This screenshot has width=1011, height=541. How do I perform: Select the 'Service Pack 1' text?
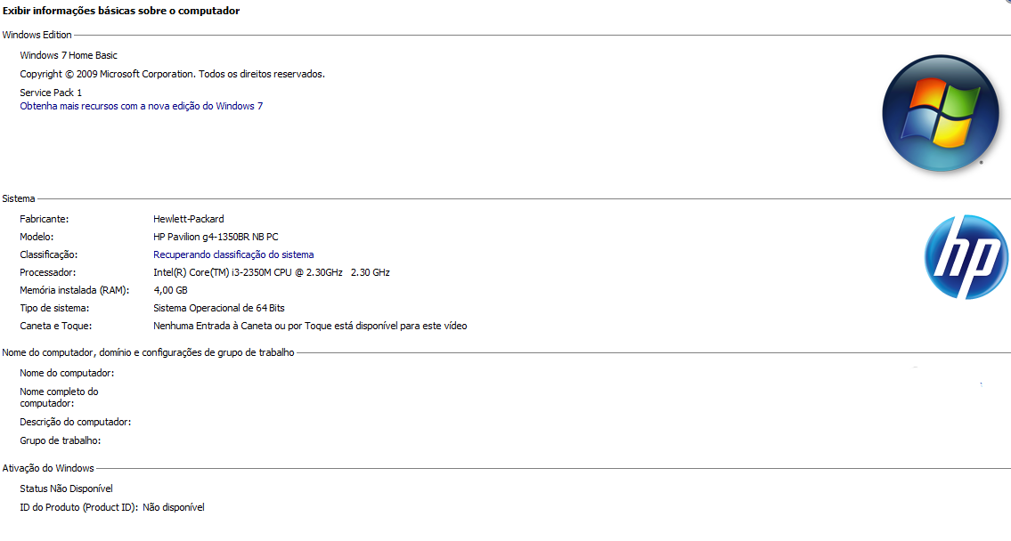[51, 93]
